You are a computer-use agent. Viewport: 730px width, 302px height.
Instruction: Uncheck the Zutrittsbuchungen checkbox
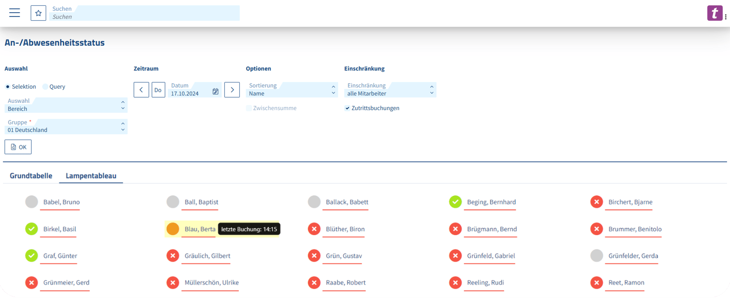(347, 108)
